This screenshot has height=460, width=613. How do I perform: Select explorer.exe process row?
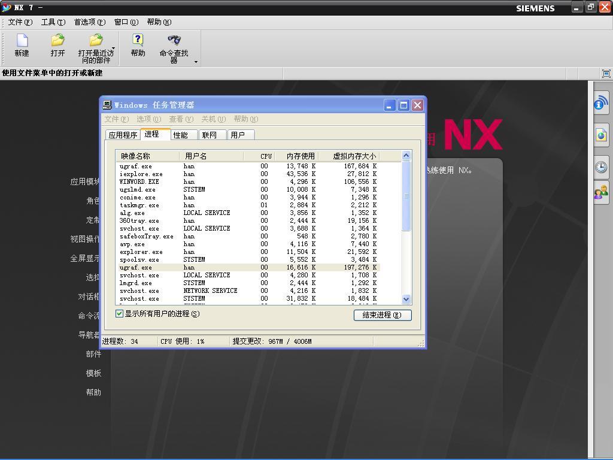click(x=248, y=252)
